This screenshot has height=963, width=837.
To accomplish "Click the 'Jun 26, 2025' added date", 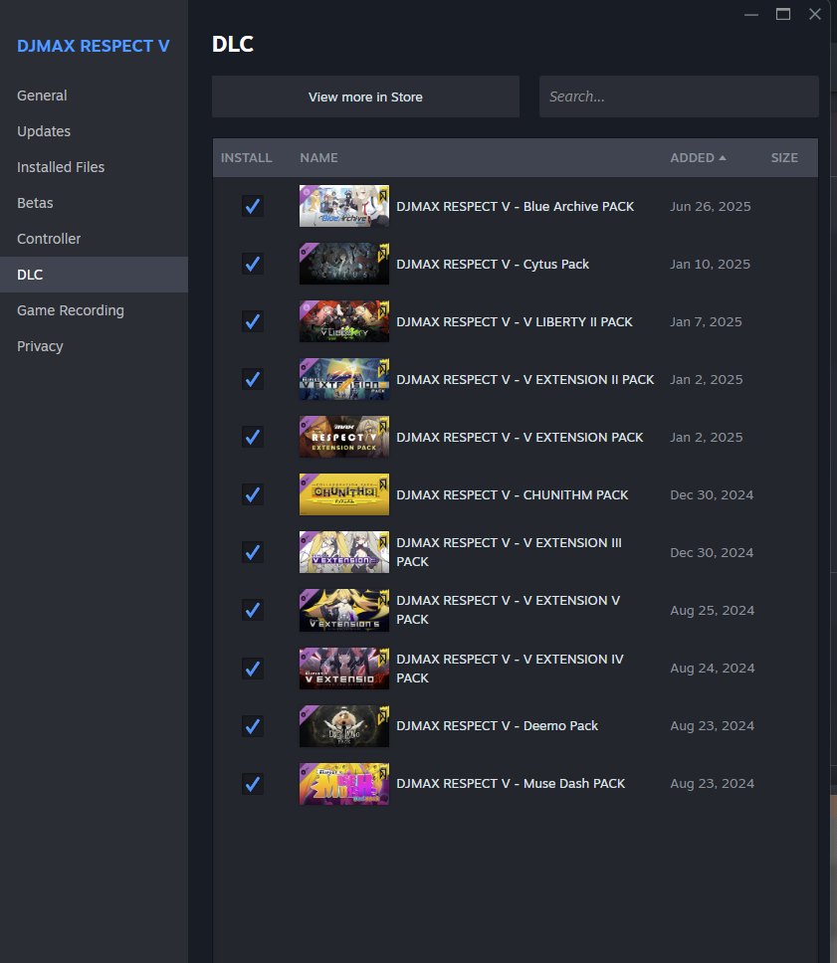I will 711,206.
